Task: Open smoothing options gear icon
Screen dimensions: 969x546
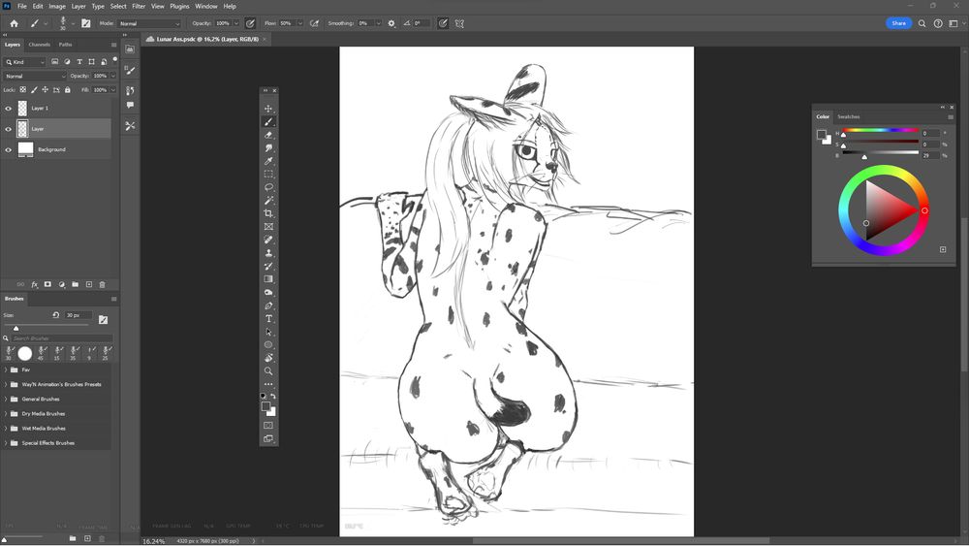Action: (391, 23)
